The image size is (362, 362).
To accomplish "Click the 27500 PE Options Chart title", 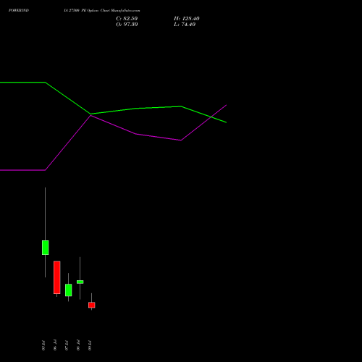I will tap(101, 10).
